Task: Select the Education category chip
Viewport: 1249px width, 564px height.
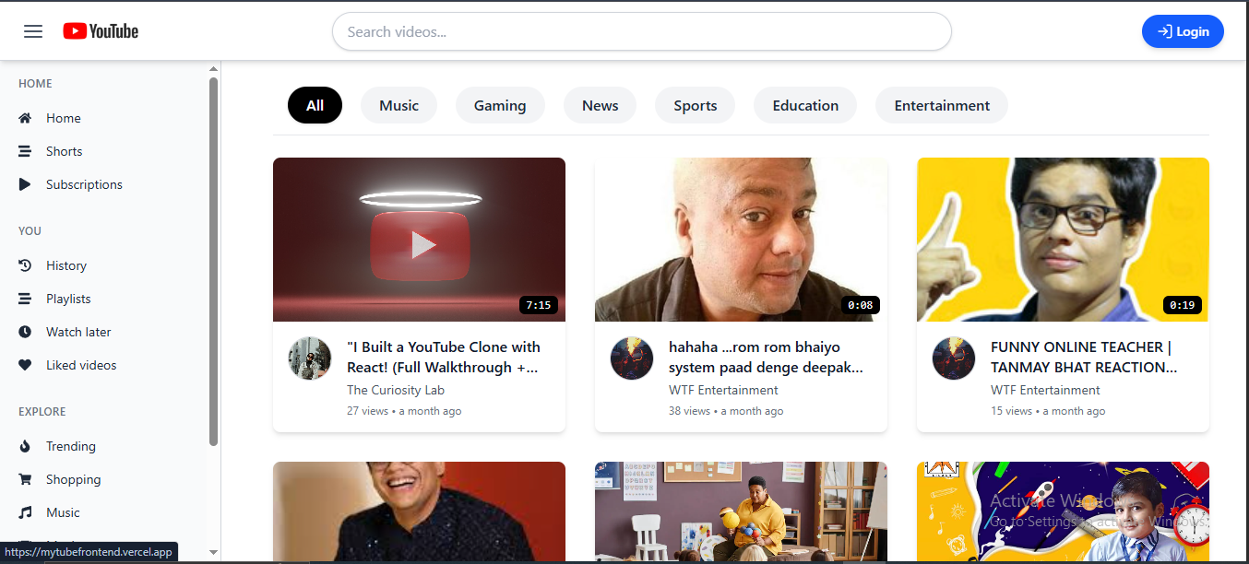Action: tap(805, 105)
